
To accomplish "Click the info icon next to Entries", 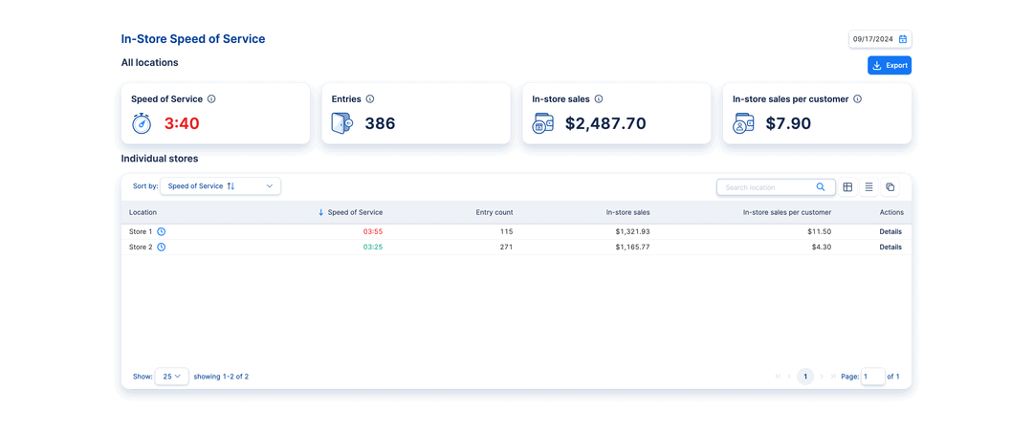I will [x=370, y=98].
